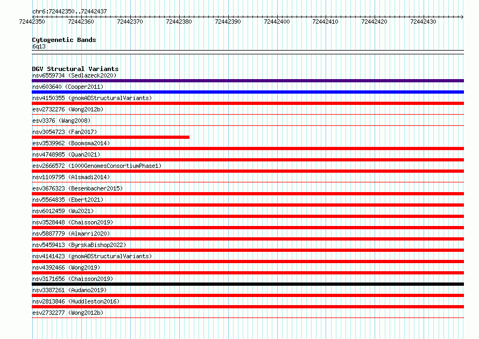Click the esv3539962 (Boomsma2014) label

71,143
